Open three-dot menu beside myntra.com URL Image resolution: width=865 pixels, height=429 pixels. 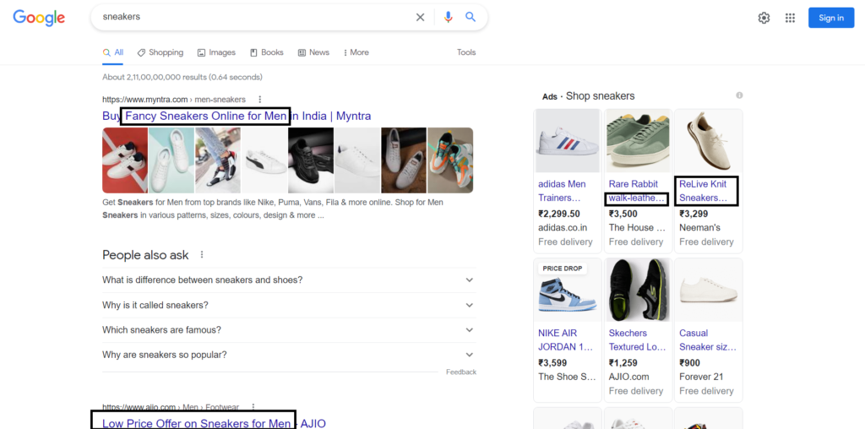click(260, 100)
